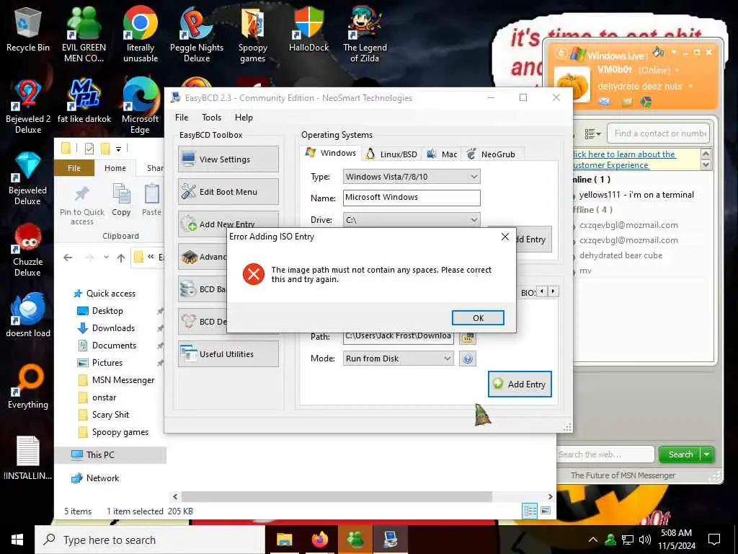
Task: Open the Mode 'Run from Disk' dropdown
Action: (x=398, y=359)
